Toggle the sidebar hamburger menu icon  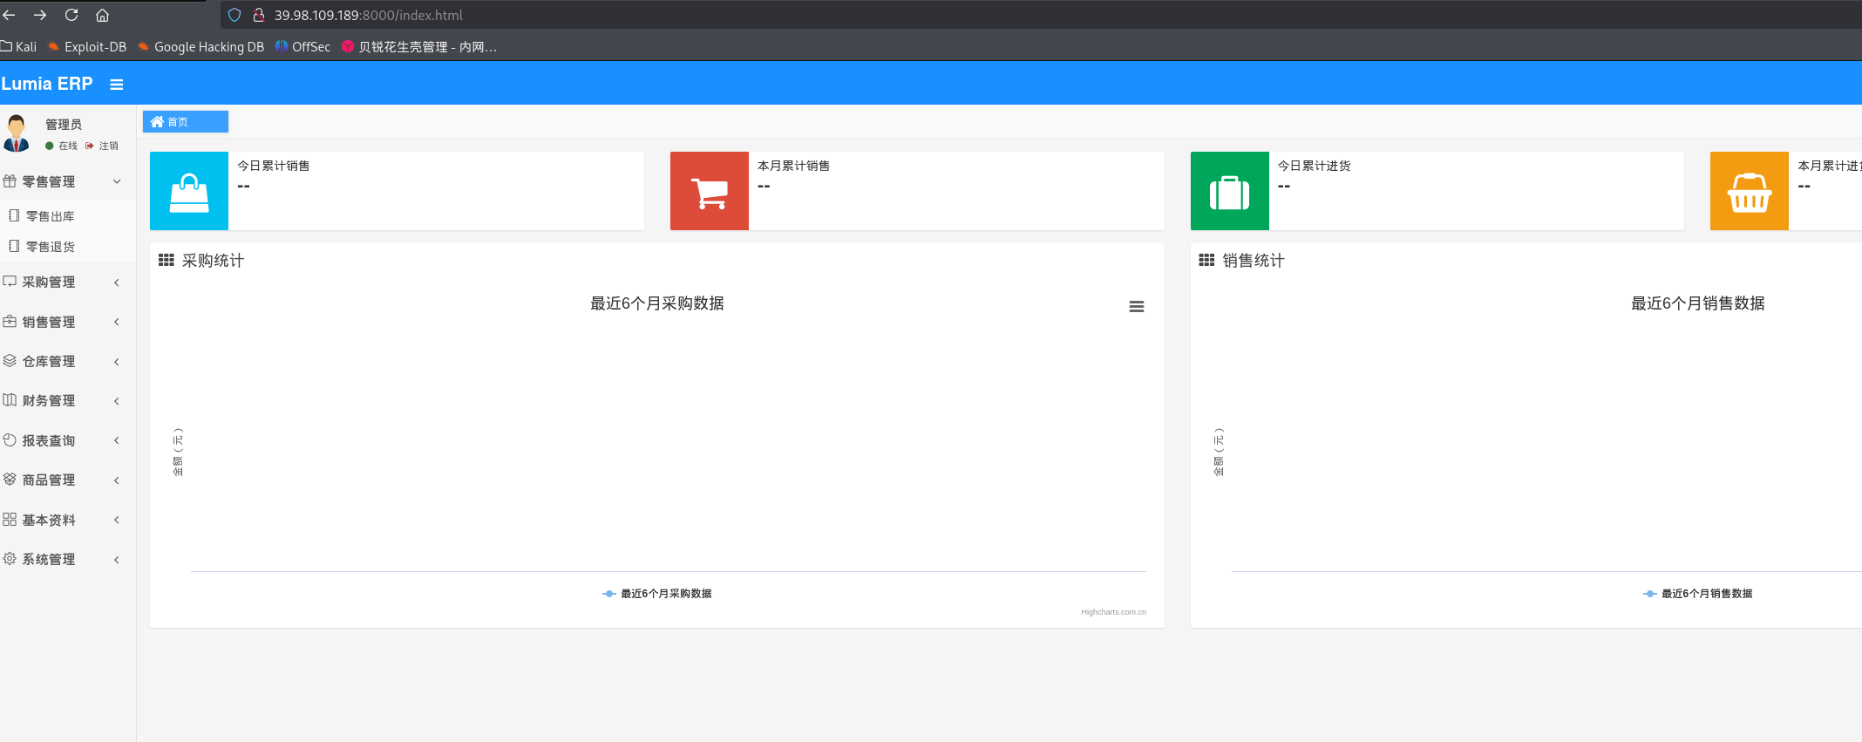point(116,85)
